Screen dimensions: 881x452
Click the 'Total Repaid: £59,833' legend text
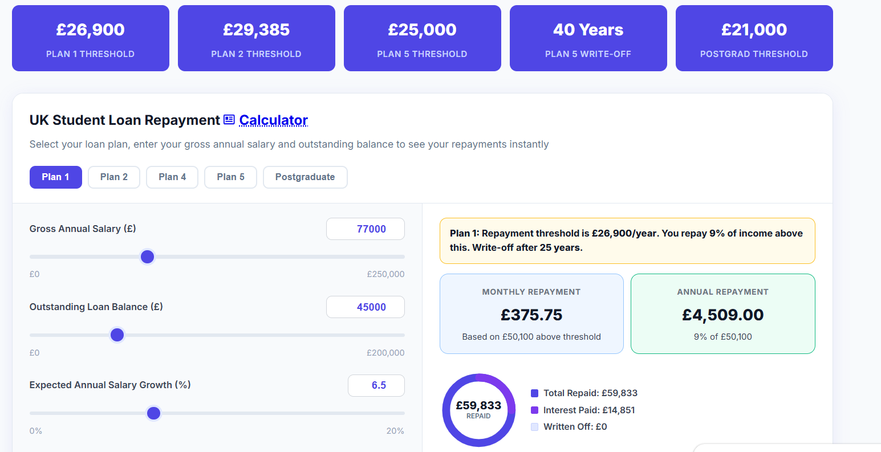(590, 393)
